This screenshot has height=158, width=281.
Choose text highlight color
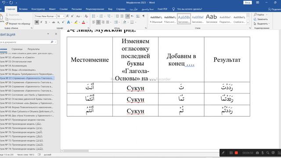76,22
